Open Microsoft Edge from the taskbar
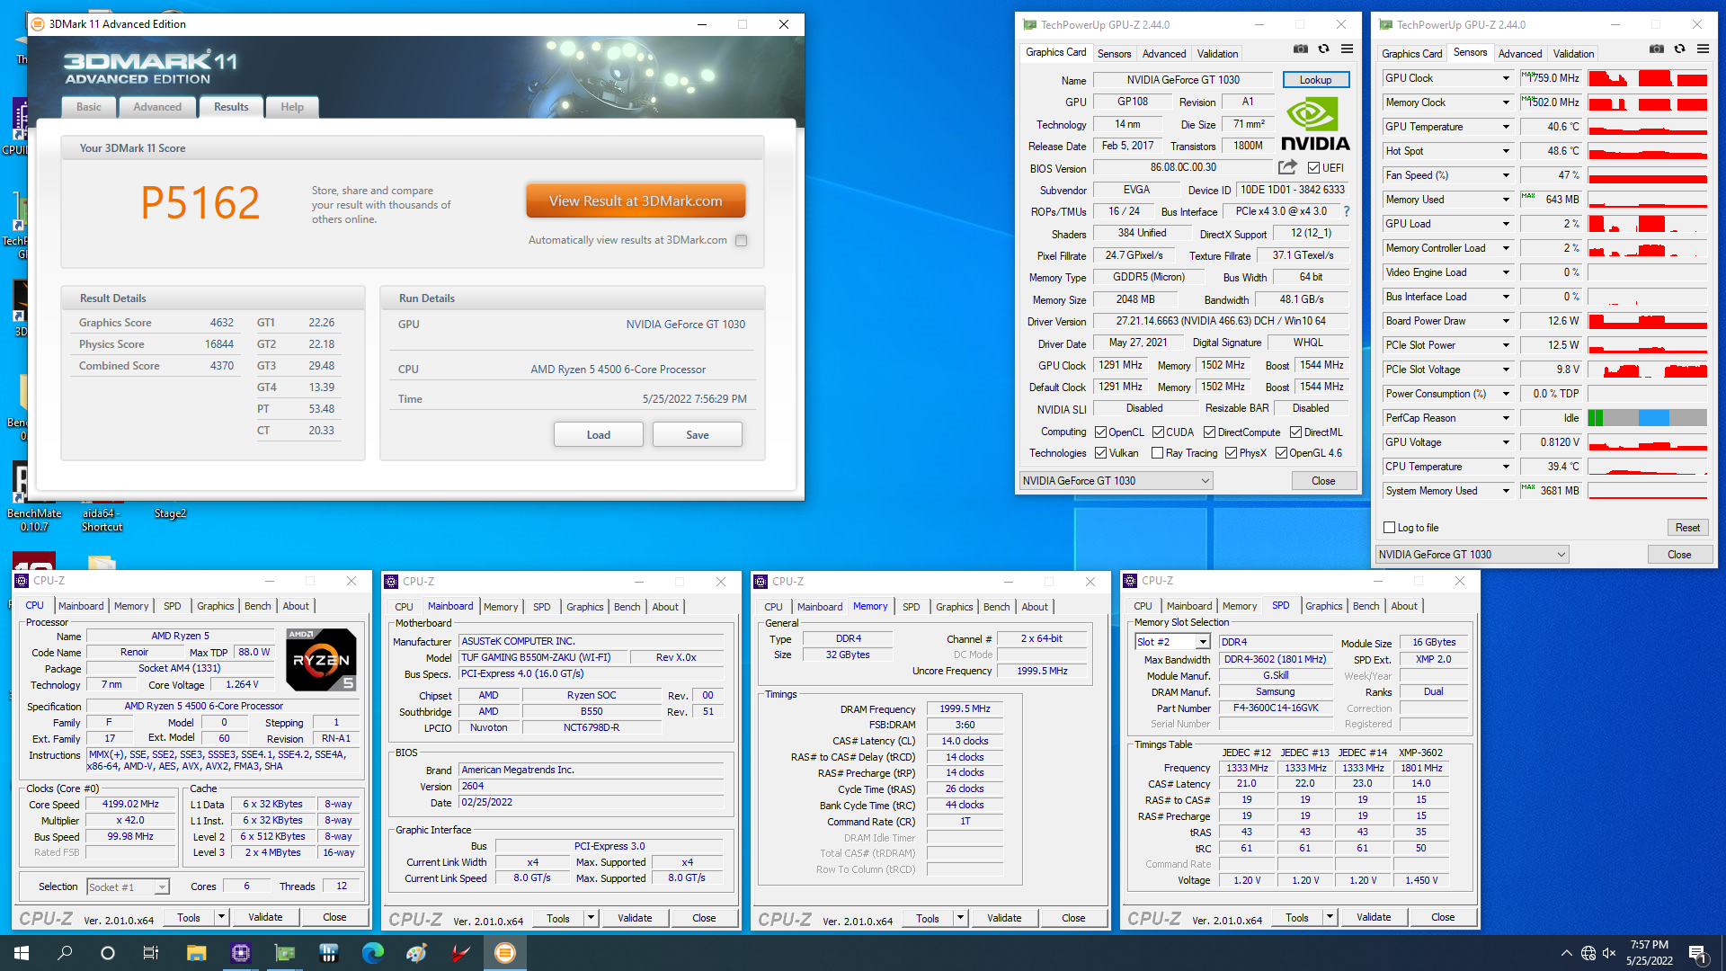 tap(372, 953)
